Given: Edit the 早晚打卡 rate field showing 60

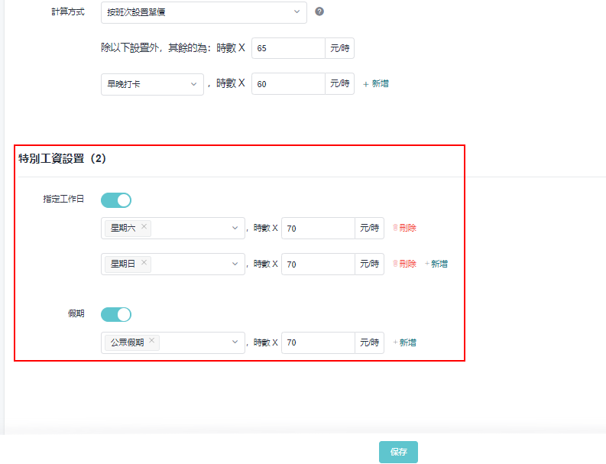Looking at the screenshot, I should (287, 84).
